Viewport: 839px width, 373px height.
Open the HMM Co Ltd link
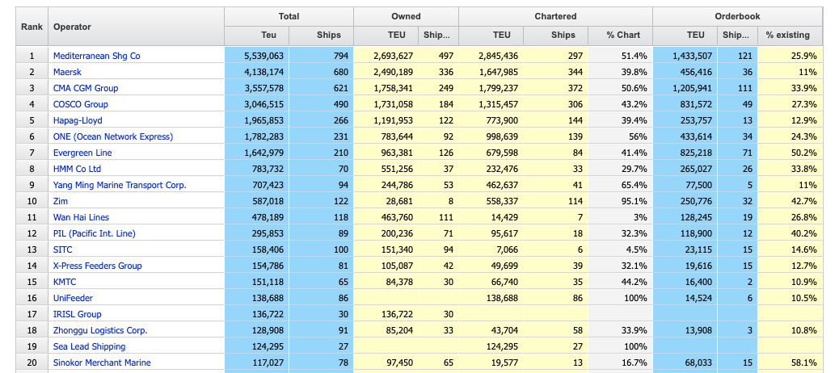(x=77, y=169)
